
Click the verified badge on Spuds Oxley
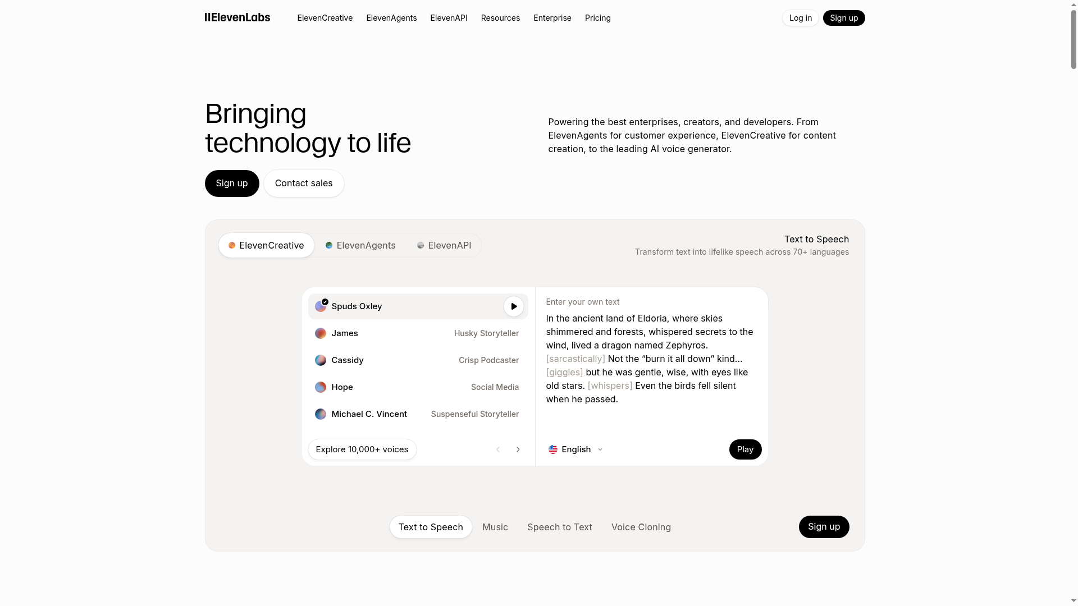[x=326, y=302]
